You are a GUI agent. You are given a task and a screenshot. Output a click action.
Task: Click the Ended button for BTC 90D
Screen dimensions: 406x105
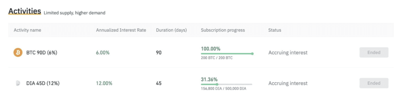374,52
